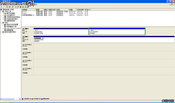Click the 40.00 GB capacity cell
Screen dimensions: 175x103
(x=72, y=11)
